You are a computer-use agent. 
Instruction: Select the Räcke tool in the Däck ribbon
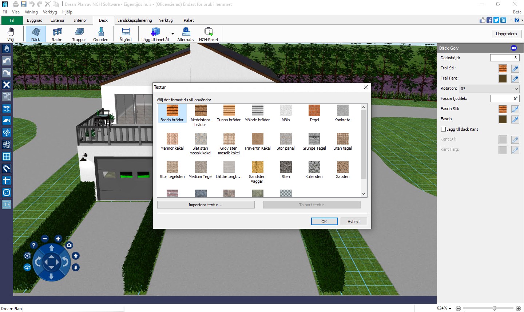coord(57,34)
